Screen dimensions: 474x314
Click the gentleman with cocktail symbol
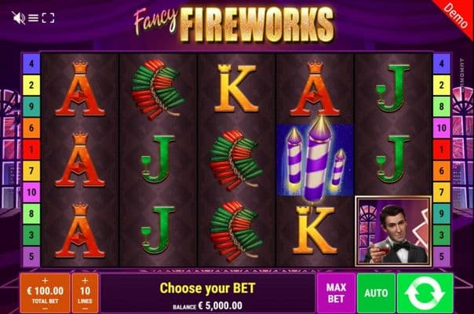(x=393, y=231)
